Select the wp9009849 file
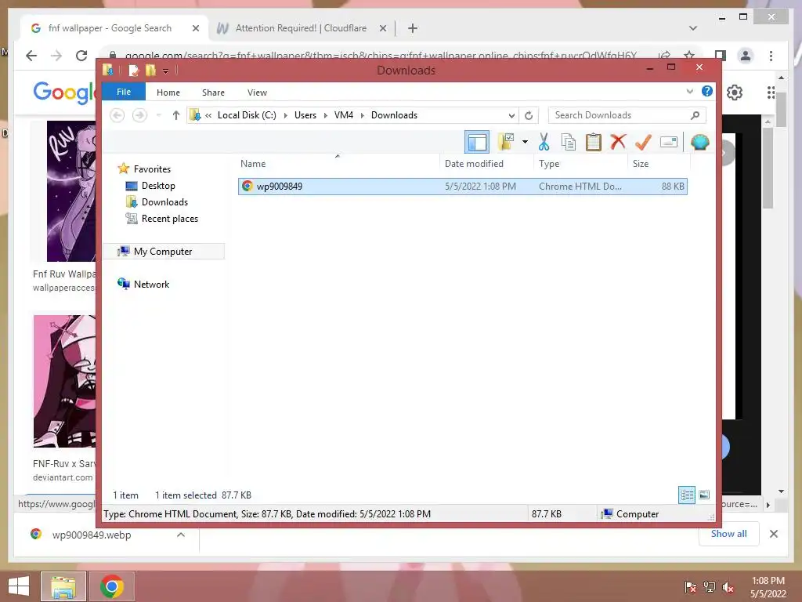Viewport: 802px width, 602px height. [x=462, y=187]
